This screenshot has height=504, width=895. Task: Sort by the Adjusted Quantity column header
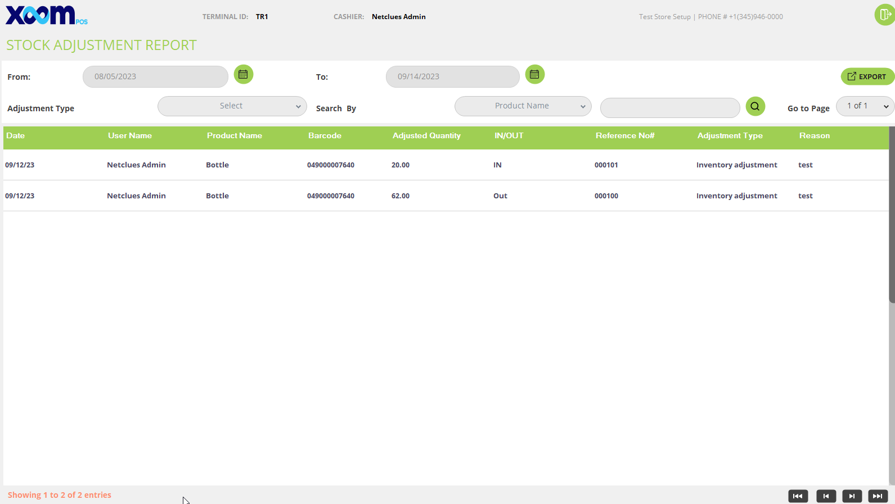[x=426, y=136]
